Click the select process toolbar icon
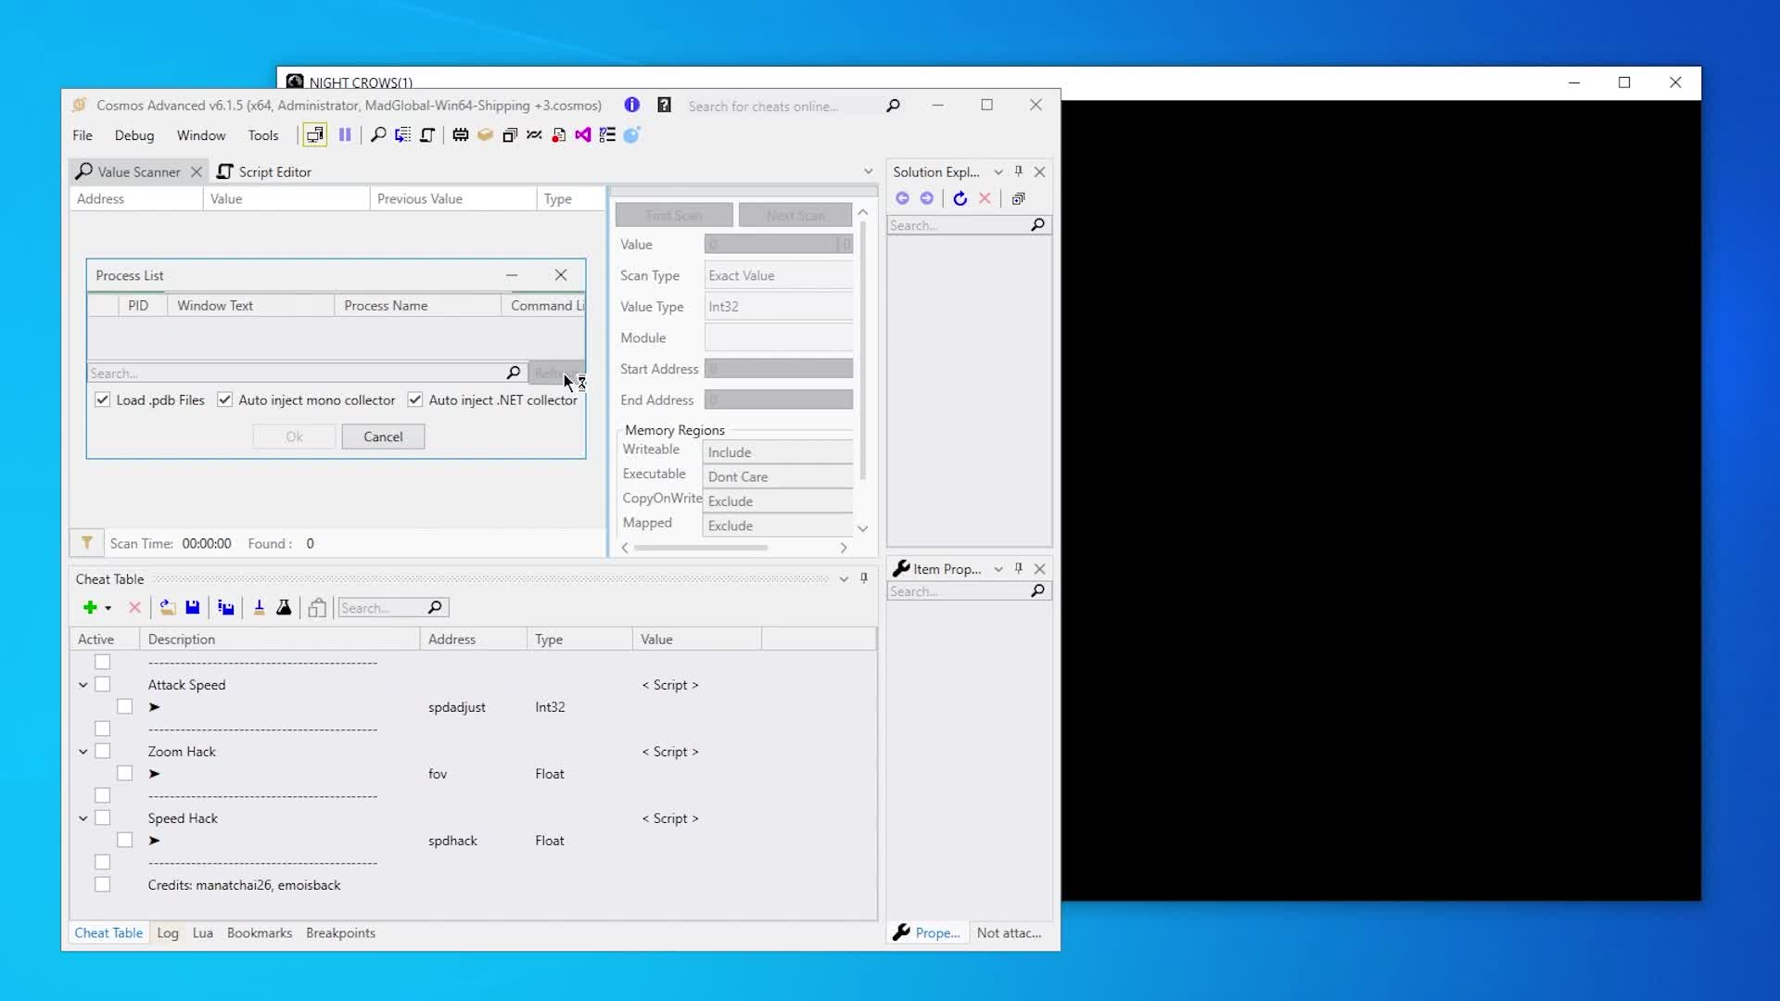The image size is (1780, 1001). click(x=315, y=135)
